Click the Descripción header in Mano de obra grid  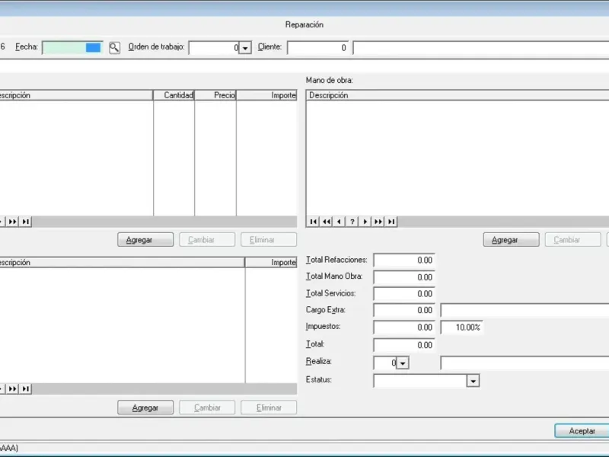pos(458,95)
